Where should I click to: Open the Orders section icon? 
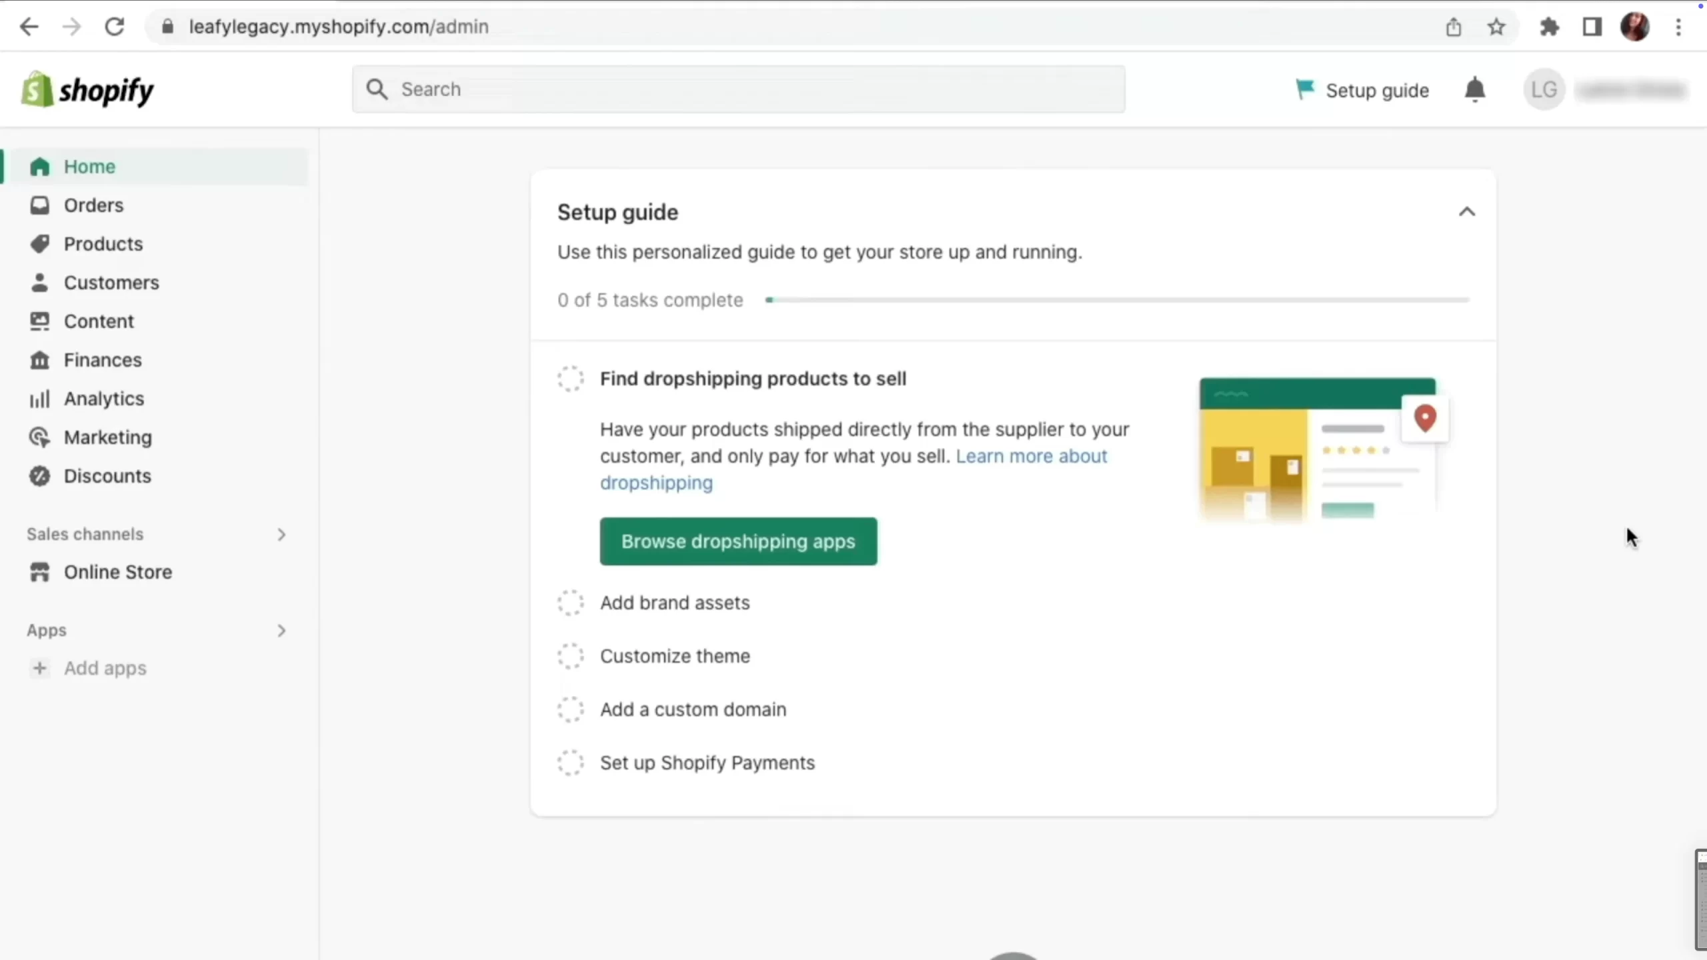(39, 205)
